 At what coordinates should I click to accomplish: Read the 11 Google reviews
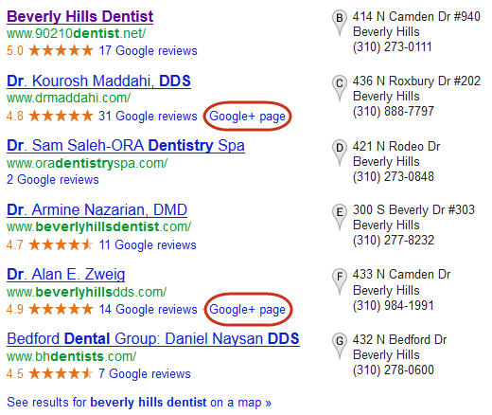[148, 245]
